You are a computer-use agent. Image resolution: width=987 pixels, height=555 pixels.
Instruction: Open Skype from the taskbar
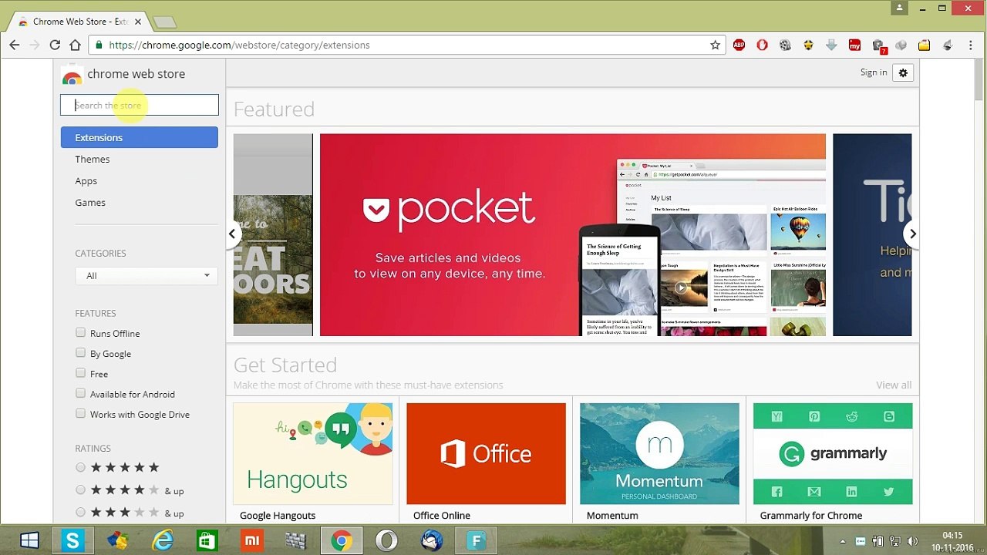tap(72, 541)
